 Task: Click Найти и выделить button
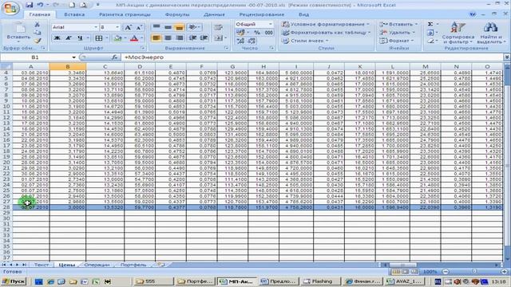point(491,33)
